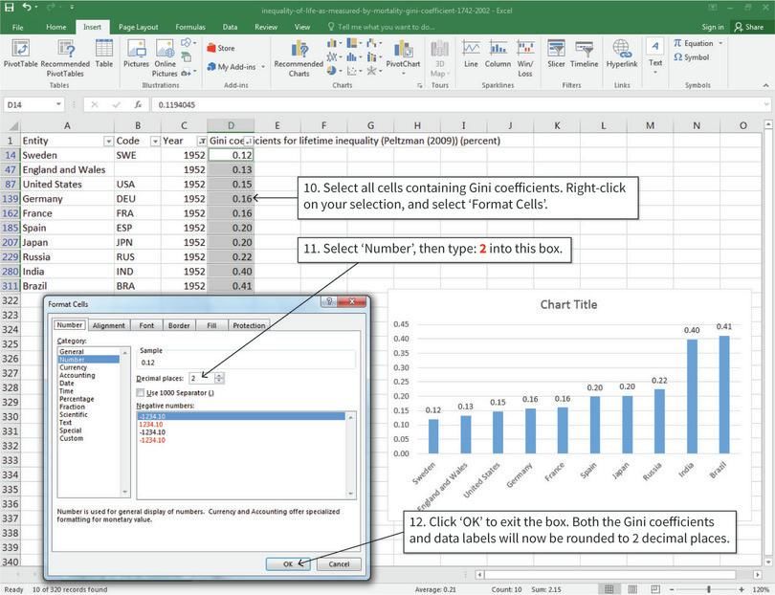Viewport: 775px width, 595px height.
Task: Insert a PivotChart
Action: pos(403,55)
